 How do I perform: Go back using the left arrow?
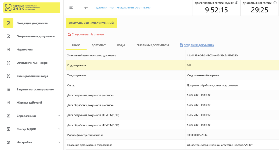tap(86, 8)
